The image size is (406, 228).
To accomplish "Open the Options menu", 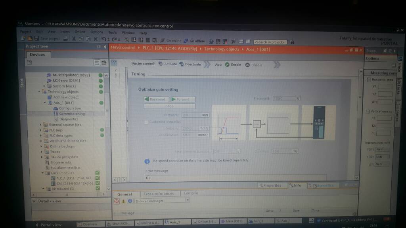I will 97,32.
